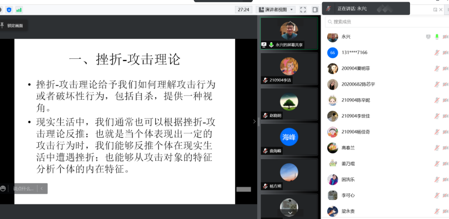Toggle microphone for 200904夏明菲
The height and width of the screenshot is (219, 449).
(x=437, y=68)
